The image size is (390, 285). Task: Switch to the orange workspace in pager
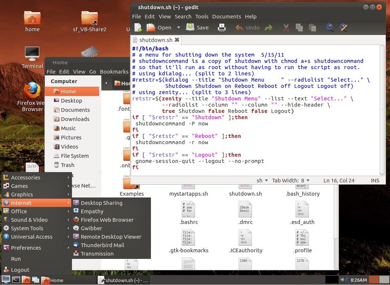coord(374,280)
